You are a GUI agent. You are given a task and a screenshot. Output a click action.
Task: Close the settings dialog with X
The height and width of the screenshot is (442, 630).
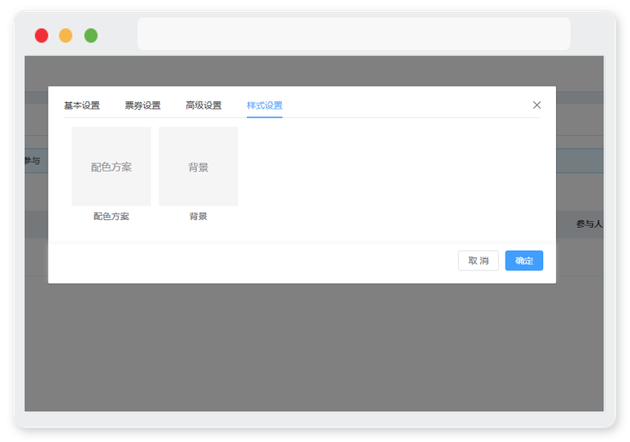pos(537,105)
